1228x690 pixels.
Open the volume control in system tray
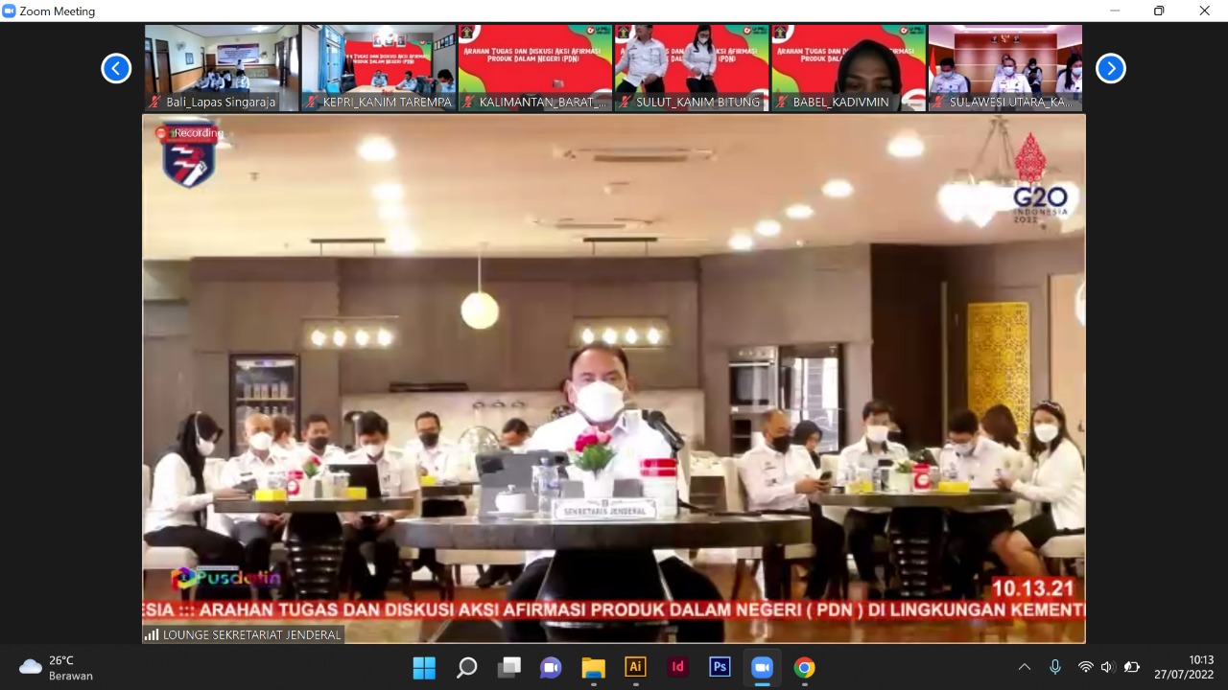[1107, 667]
